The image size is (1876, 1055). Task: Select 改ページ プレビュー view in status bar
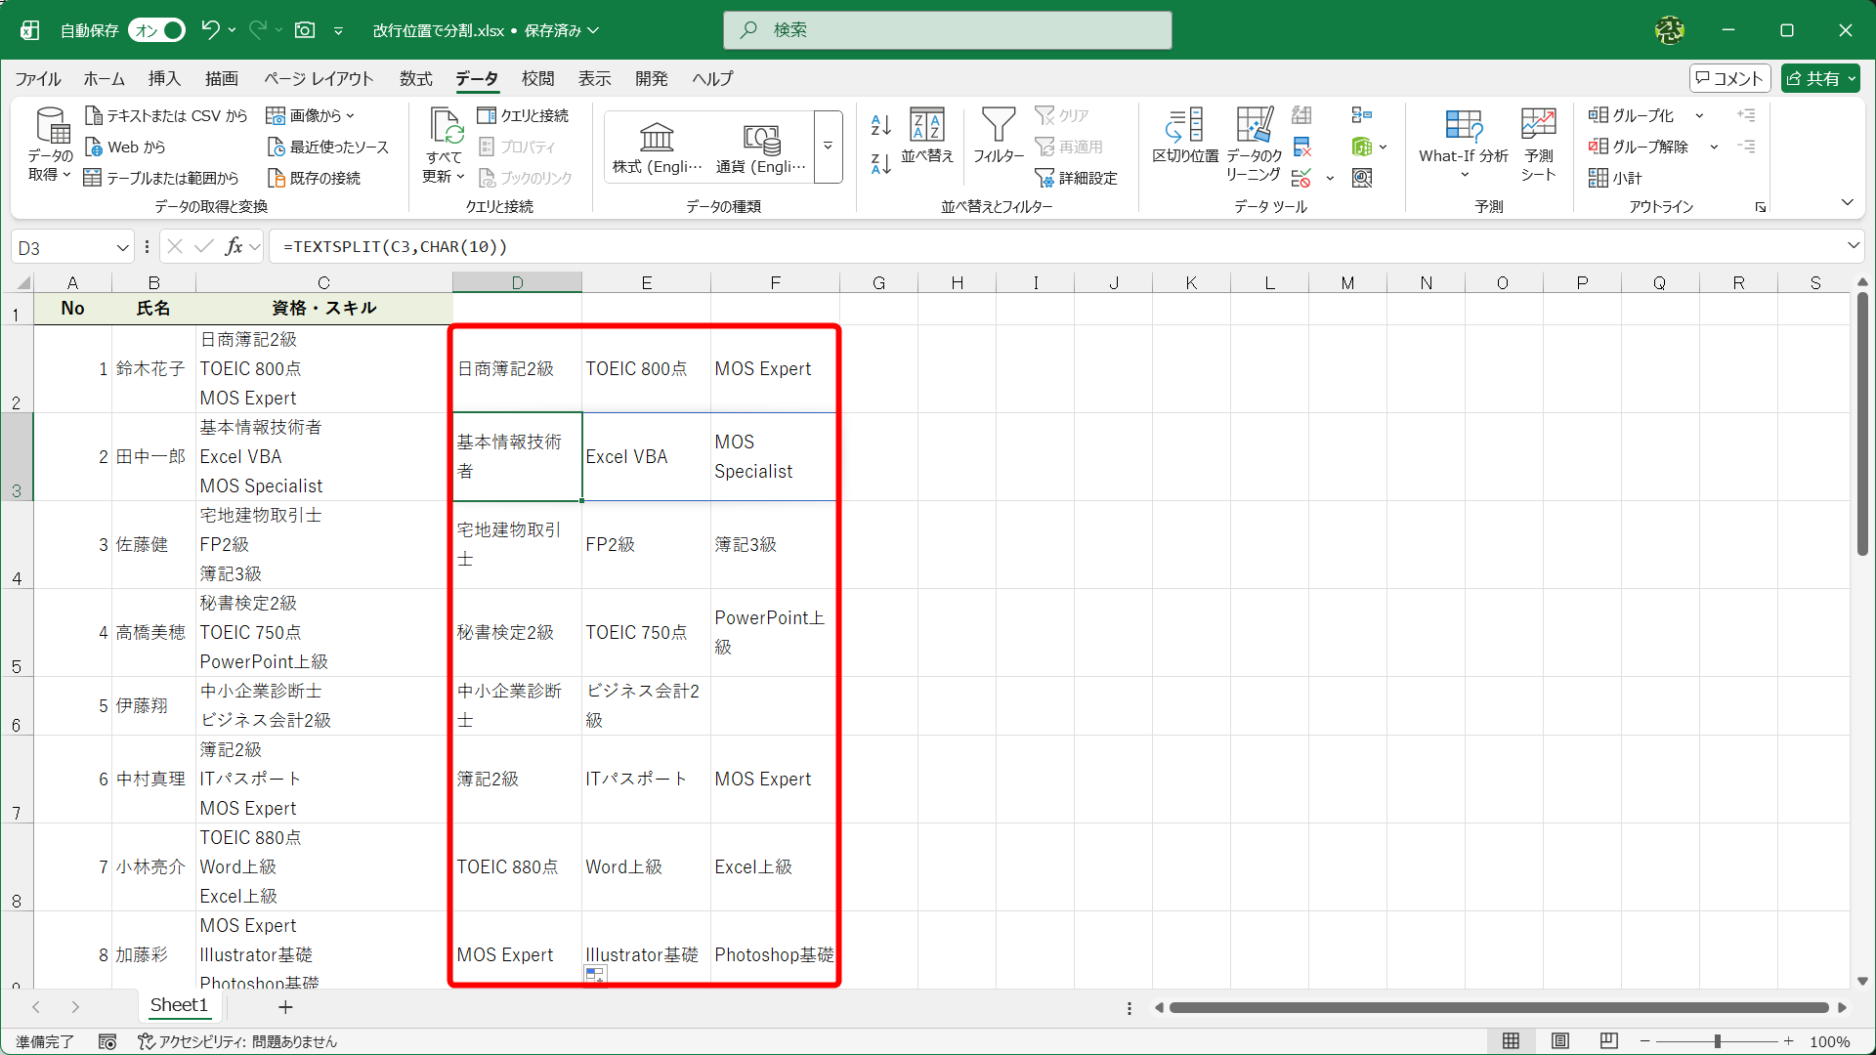coord(1609,1041)
